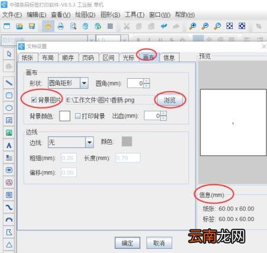
Task: Open the 窗口(W) menu
Action: [x=159, y=15]
